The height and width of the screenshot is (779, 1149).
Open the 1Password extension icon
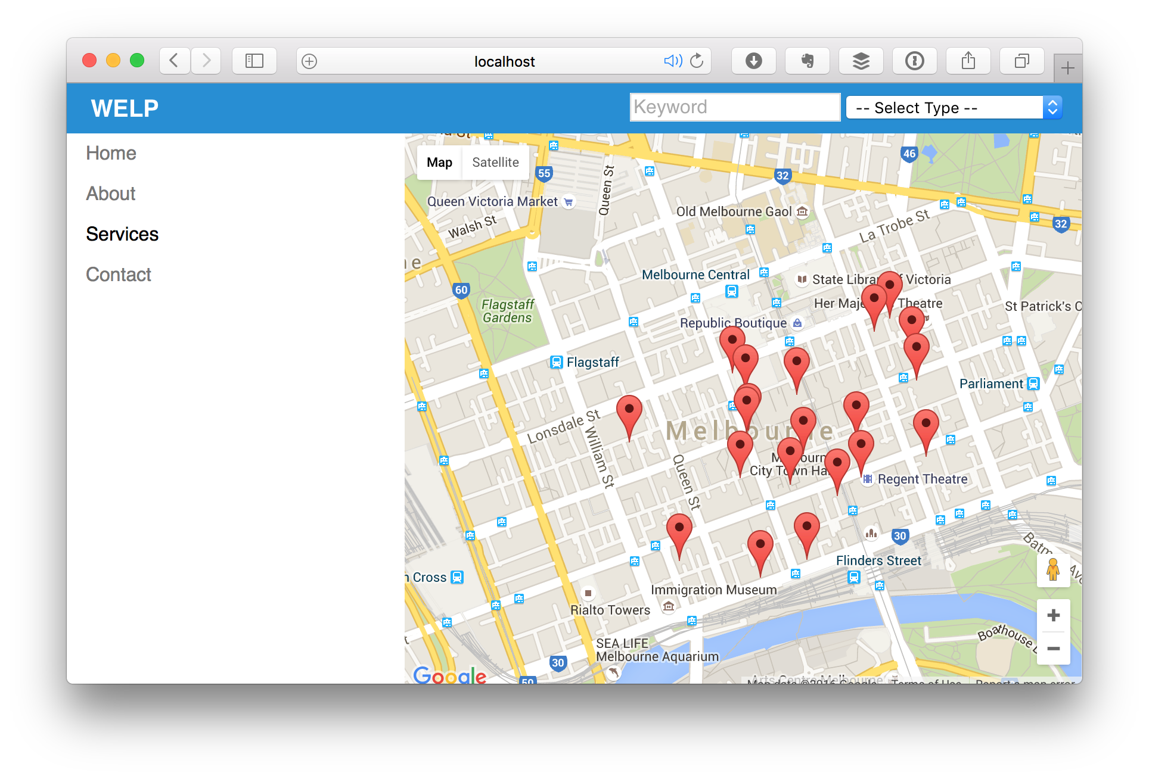[x=914, y=61]
